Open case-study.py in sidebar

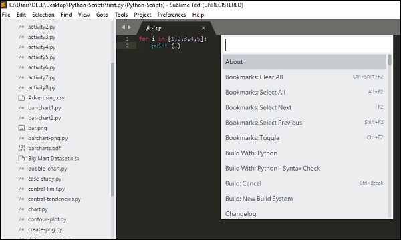[x=45, y=179]
